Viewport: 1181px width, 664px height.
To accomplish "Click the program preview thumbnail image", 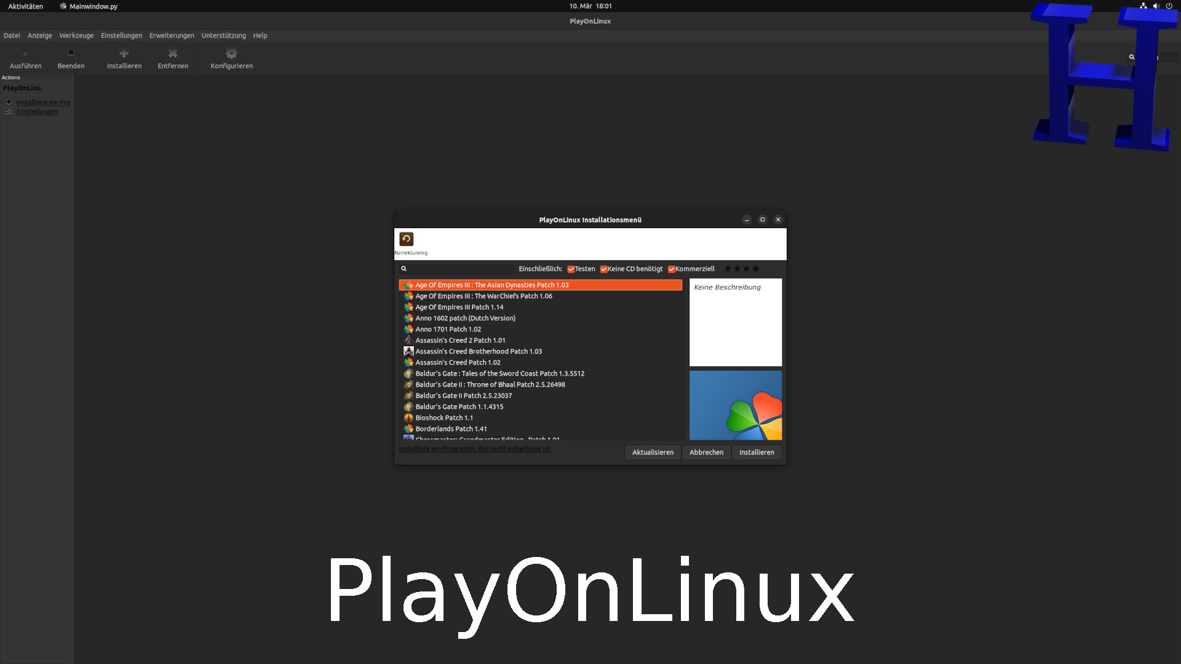I will [x=736, y=405].
